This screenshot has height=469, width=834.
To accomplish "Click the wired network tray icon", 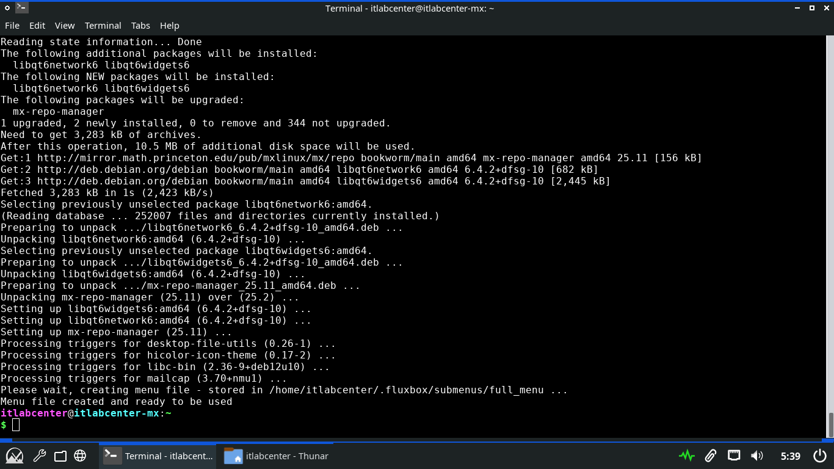I will pos(734,456).
